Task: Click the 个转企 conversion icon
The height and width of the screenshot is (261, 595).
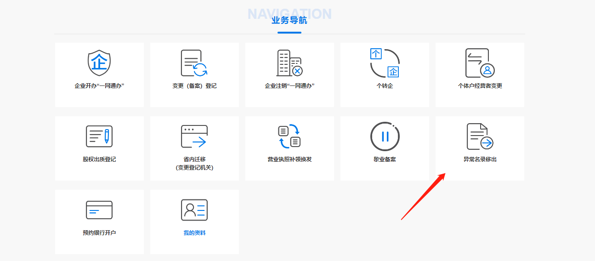Action: [x=385, y=63]
